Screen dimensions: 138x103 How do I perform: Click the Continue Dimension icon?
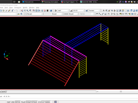(126, 14)
